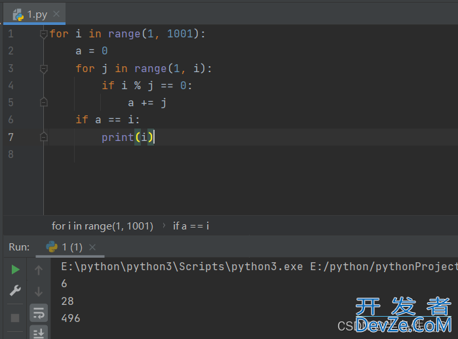Screen dimensions: 458x339
Task: Click the green Rerun play button
Action: (x=15, y=269)
